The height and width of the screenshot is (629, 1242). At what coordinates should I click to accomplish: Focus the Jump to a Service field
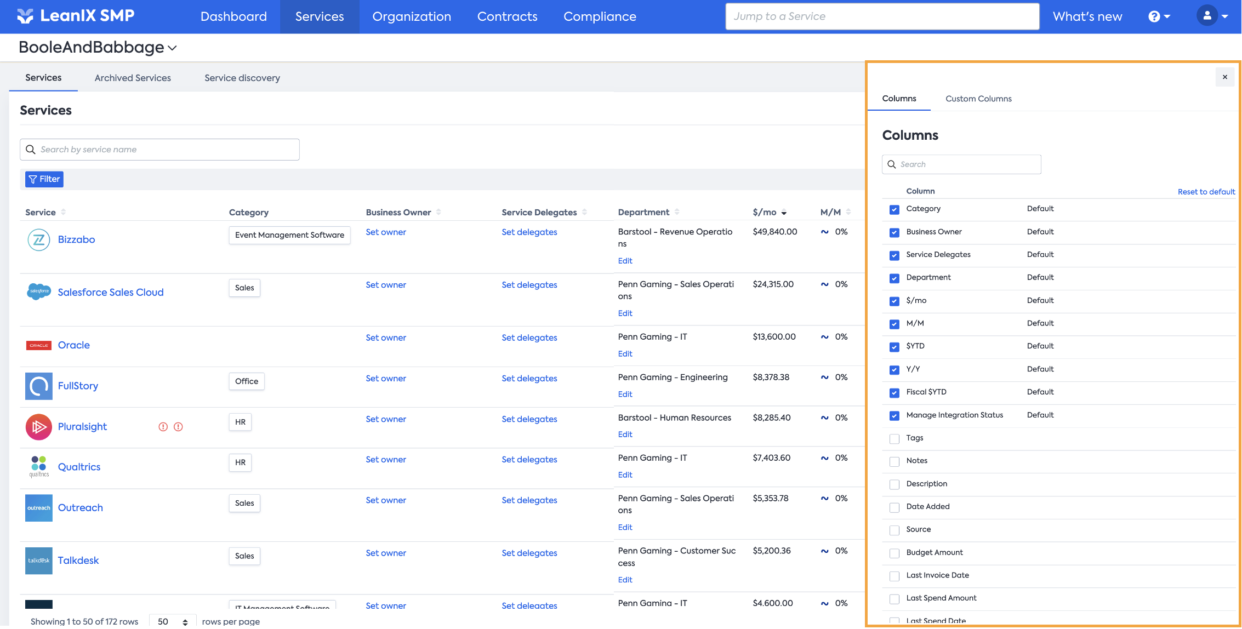coord(882,16)
